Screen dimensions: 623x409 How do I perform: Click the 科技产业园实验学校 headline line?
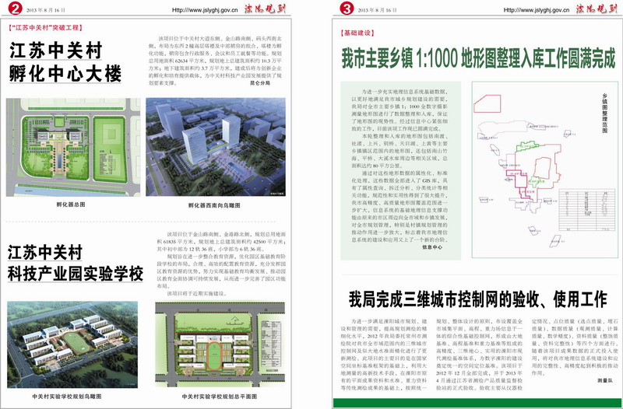tap(75, 274)
